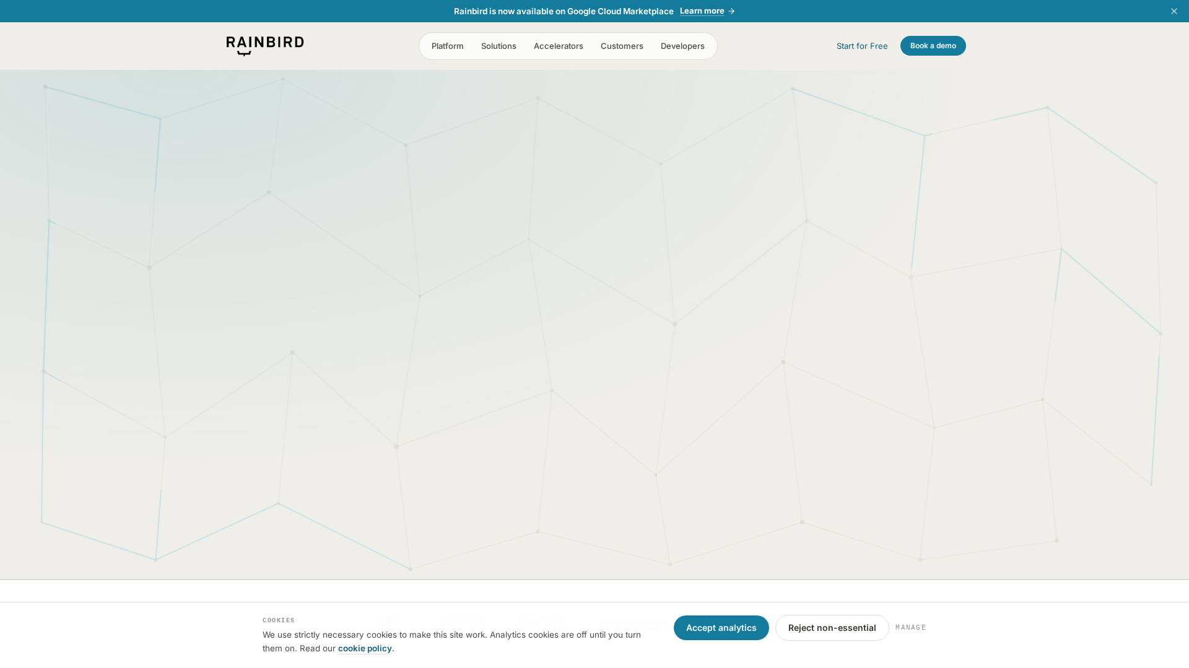Open the cookie policy link

pos(365,648)
